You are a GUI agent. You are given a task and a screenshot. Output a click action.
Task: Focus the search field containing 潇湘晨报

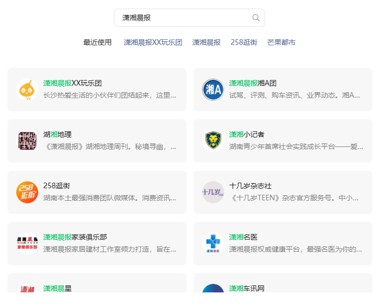click(189, 18)
